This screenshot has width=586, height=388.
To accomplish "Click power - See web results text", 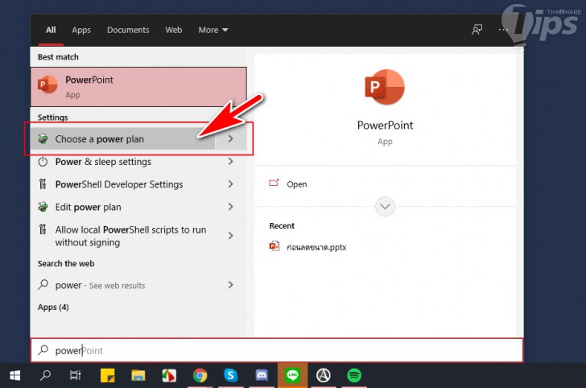I will tap(100, 285).
